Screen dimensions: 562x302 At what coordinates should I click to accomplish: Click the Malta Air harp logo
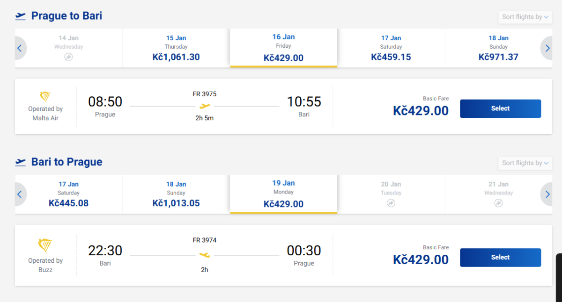(x=45, y=97)
